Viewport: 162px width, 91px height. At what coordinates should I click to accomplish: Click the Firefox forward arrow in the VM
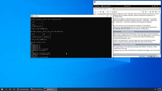(98, 12)
